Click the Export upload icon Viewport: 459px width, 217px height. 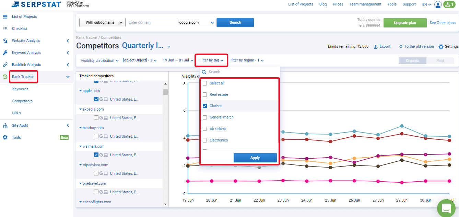pyautogui.click(x=376, y=47)
